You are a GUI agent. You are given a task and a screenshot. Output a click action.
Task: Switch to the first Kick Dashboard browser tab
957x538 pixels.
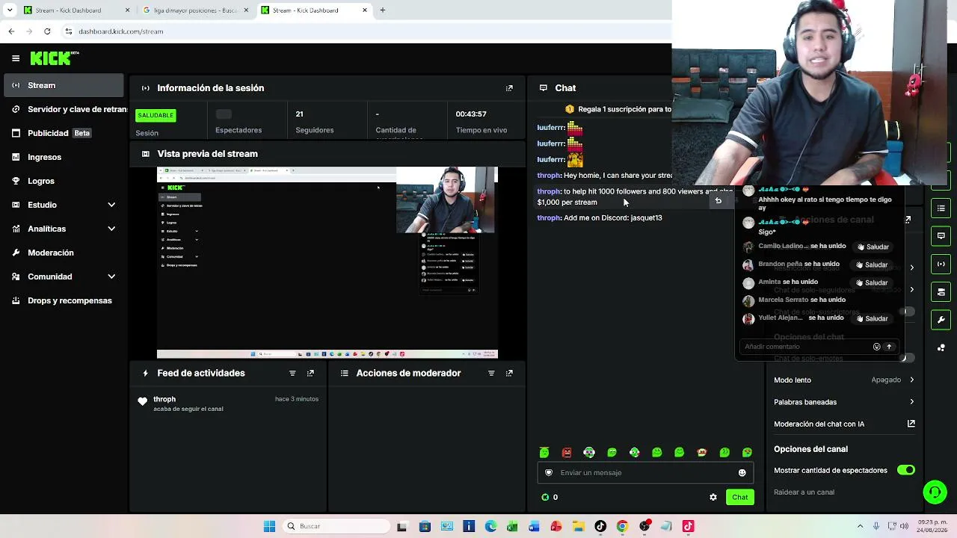coord(77,10)
